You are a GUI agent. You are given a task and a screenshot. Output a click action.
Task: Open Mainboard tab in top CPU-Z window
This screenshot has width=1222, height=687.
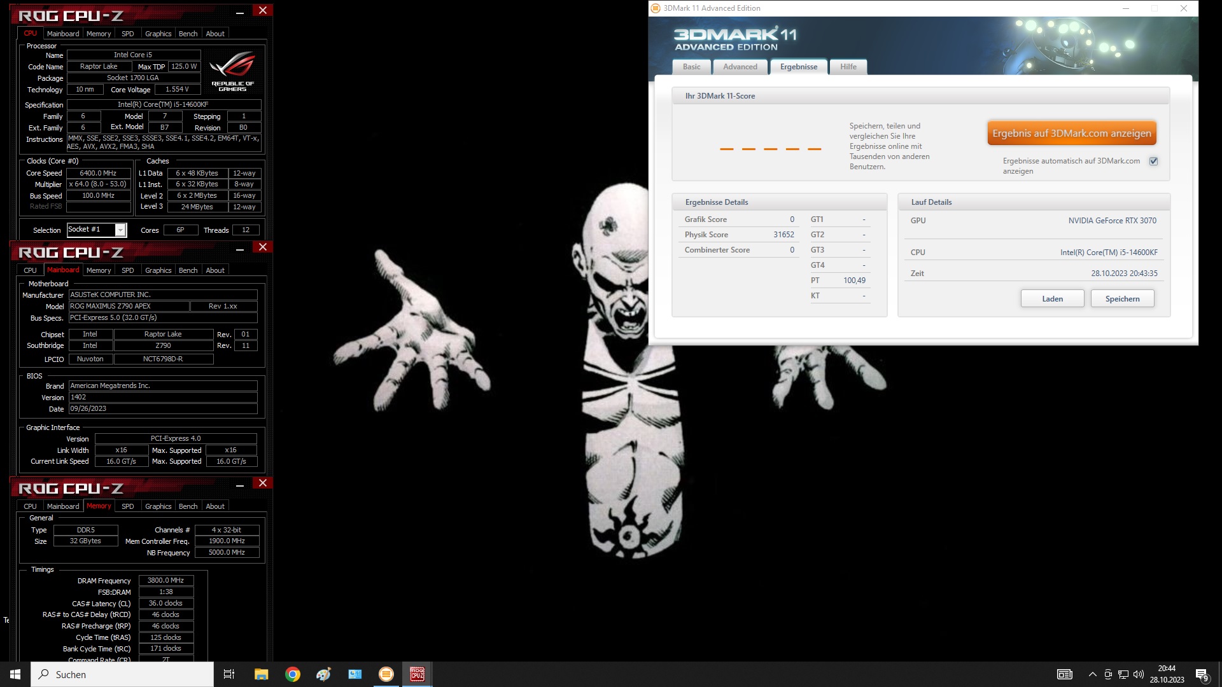63,34
